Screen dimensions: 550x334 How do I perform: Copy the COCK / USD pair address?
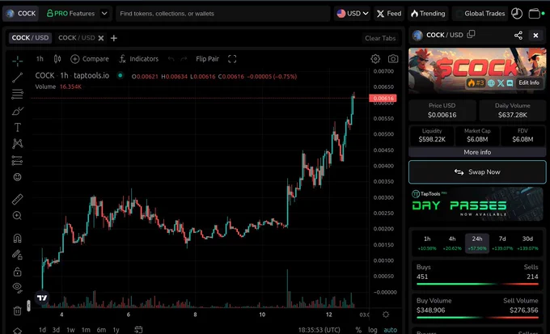(x=471, y=34)
